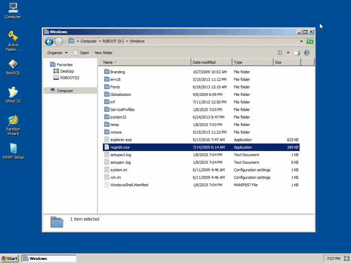Click the address bar folder icon
351x263 pixels.
(72, 41)
